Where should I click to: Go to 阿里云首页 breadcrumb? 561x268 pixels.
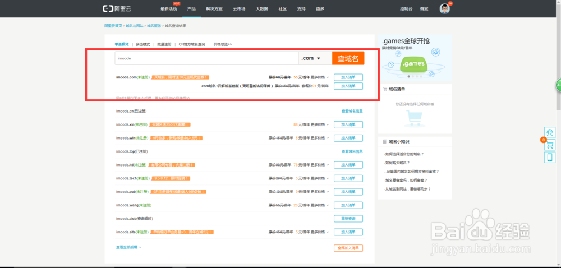pyautogui.click(x=113, y=26)
